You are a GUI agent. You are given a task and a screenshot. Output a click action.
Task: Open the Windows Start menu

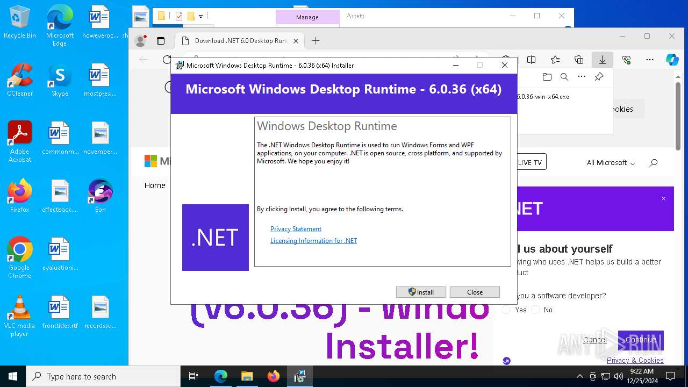click(13, 376)
